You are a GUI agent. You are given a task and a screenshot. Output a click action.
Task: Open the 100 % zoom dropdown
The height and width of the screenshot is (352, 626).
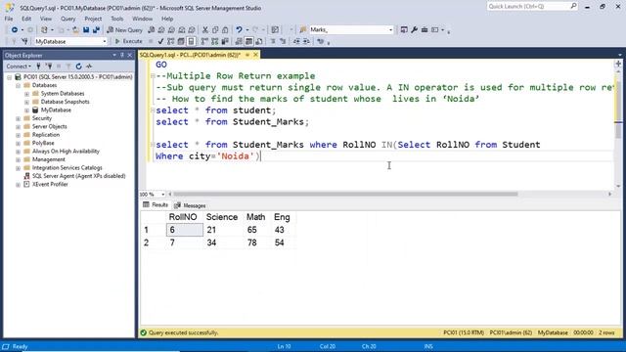[163, 195]
